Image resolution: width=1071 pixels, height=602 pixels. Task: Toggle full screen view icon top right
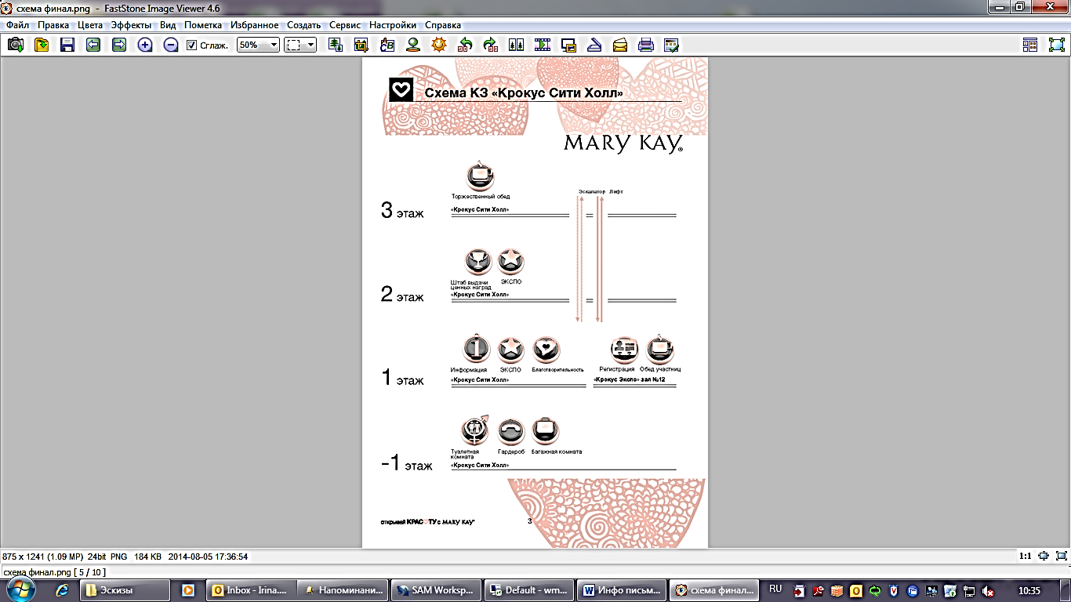[x=1057, y=45]
